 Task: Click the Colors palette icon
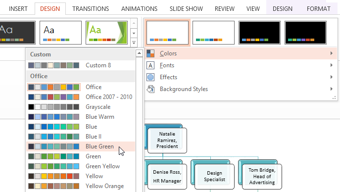[x=150, y=53]
